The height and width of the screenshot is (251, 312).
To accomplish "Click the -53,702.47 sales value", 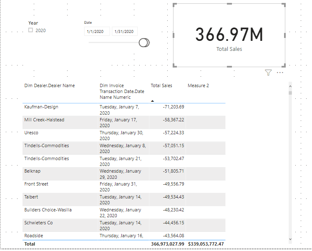I will pyautogui.click(x=174, y=158).
